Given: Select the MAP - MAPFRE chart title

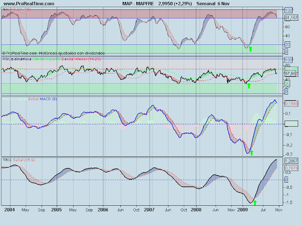Looking at the screenshot, I should coord(138,4).
